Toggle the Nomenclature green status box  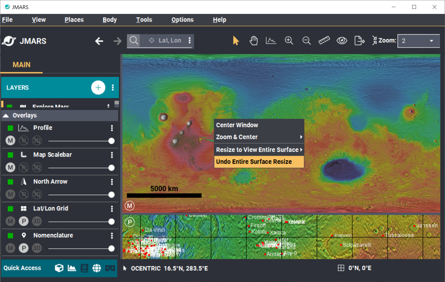pyautogui.click(x=10, y=236)
